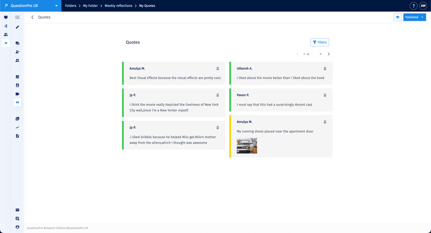The height and width of the screenshot is (233, 431).
Task: Navigate to Weekly reflections breadcrumb
Action: 118,6
